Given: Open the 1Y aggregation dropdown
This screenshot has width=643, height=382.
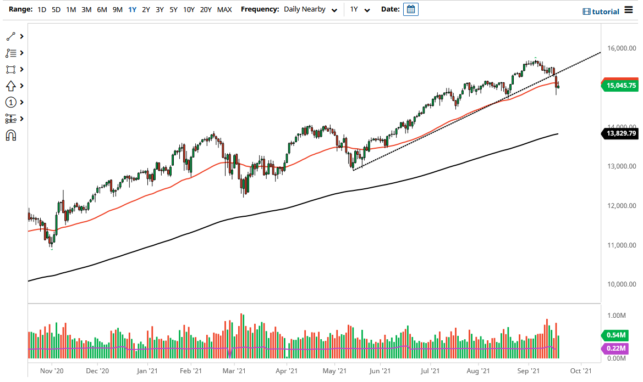Looking at the screenshot, I should coord(359,9).
